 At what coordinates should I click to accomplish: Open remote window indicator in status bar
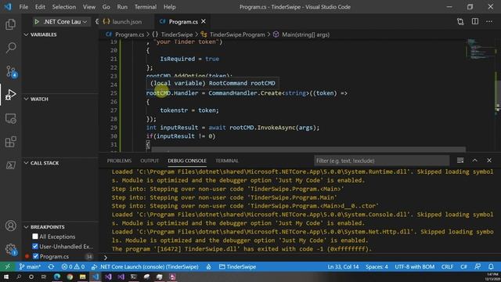(x=7, y=266)
